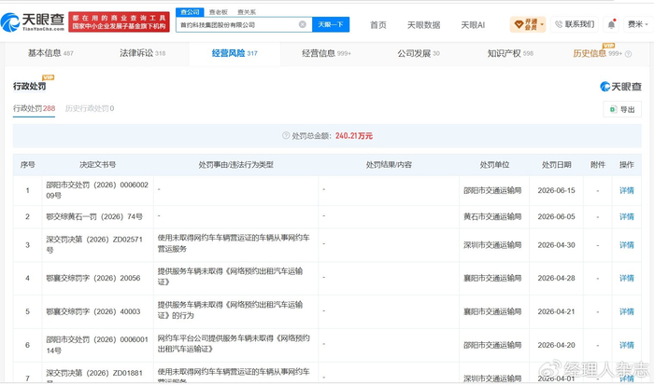Click help icon next to 历史信息
654x385 pixels.
click(629, 54)
